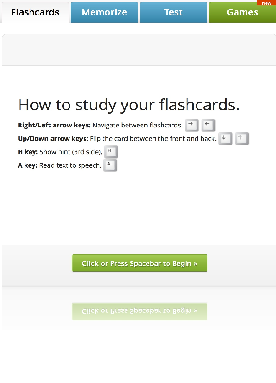This screenshot has width=276, height=383.
Task: Click the red "new" badge on Games
Action: click(x=267, y=3)
